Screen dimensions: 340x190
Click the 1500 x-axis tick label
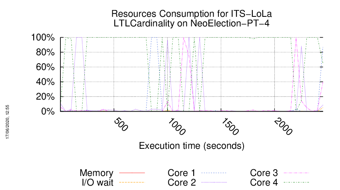click(x=230, y=126)
